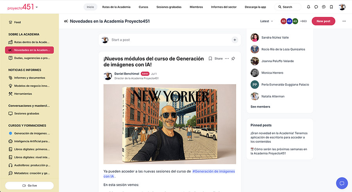Expand the Latest sort dropdown

[x=266, y=21]
